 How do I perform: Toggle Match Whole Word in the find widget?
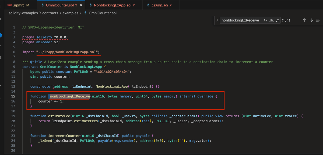(x=271, y=20)
